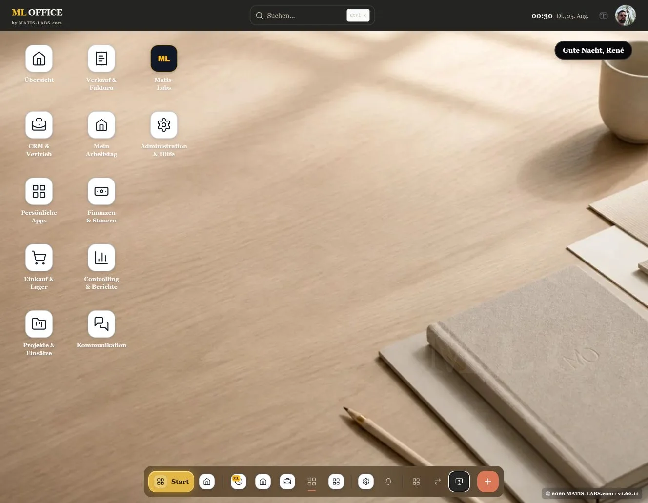The image size is (648, 503).
Task: Open Administration & Hilfe settings icon
Action: pyautogui.click(x=164, y=125)
